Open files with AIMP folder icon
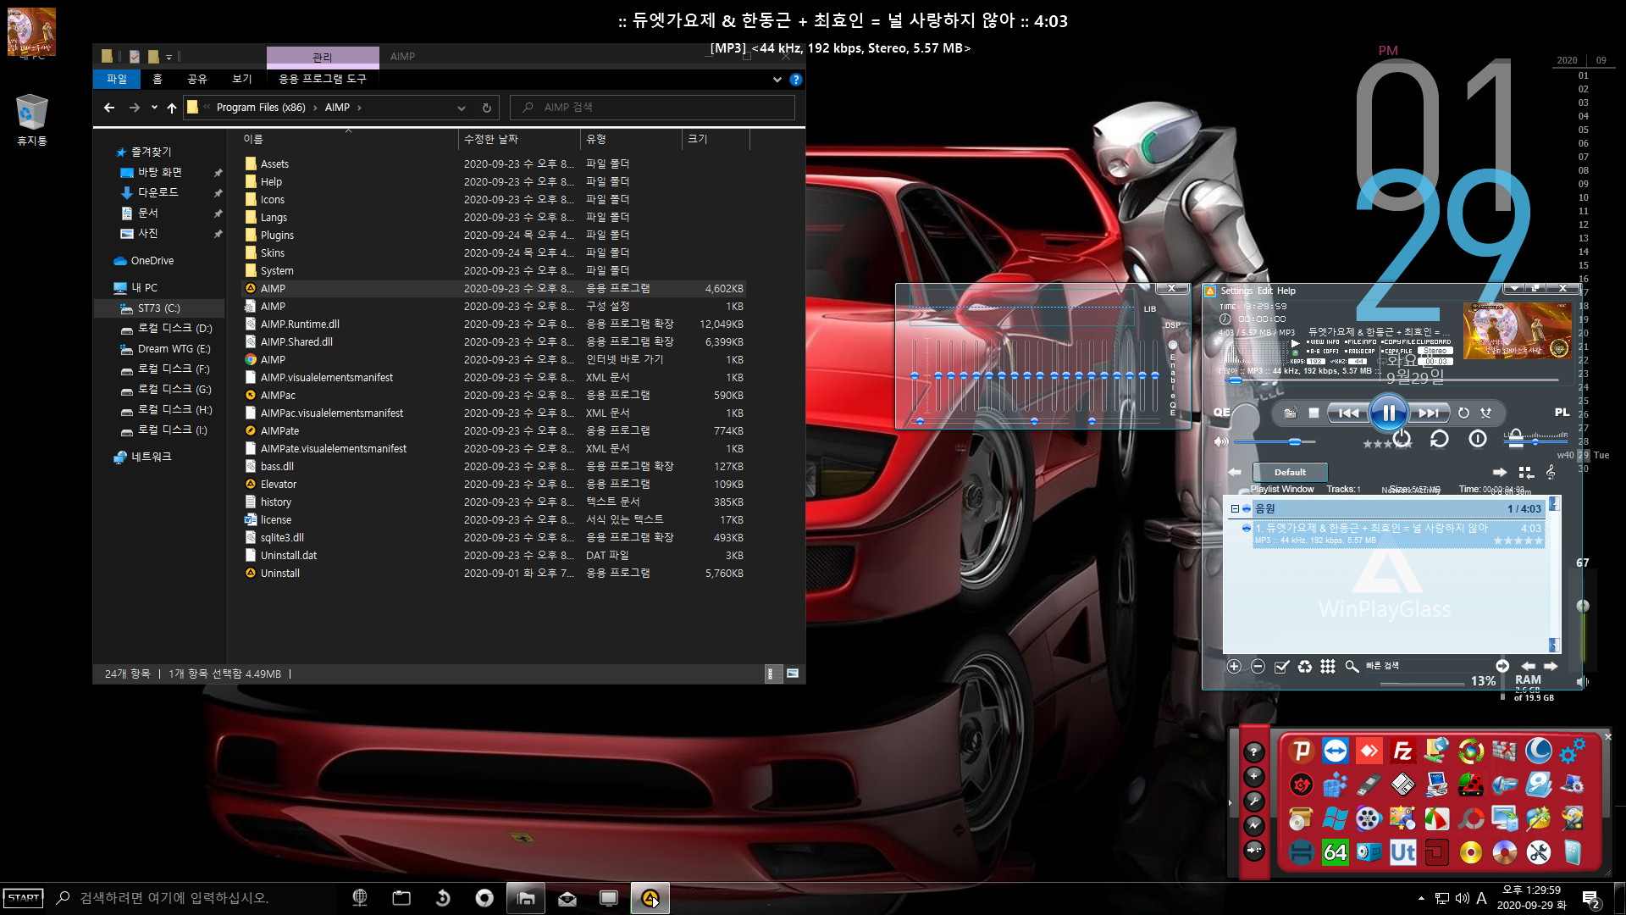The width and height of the screenshot is (1626, 915). point(1290,413)
